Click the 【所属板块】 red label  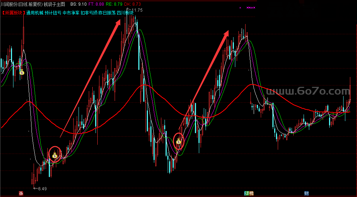[13, 13]
